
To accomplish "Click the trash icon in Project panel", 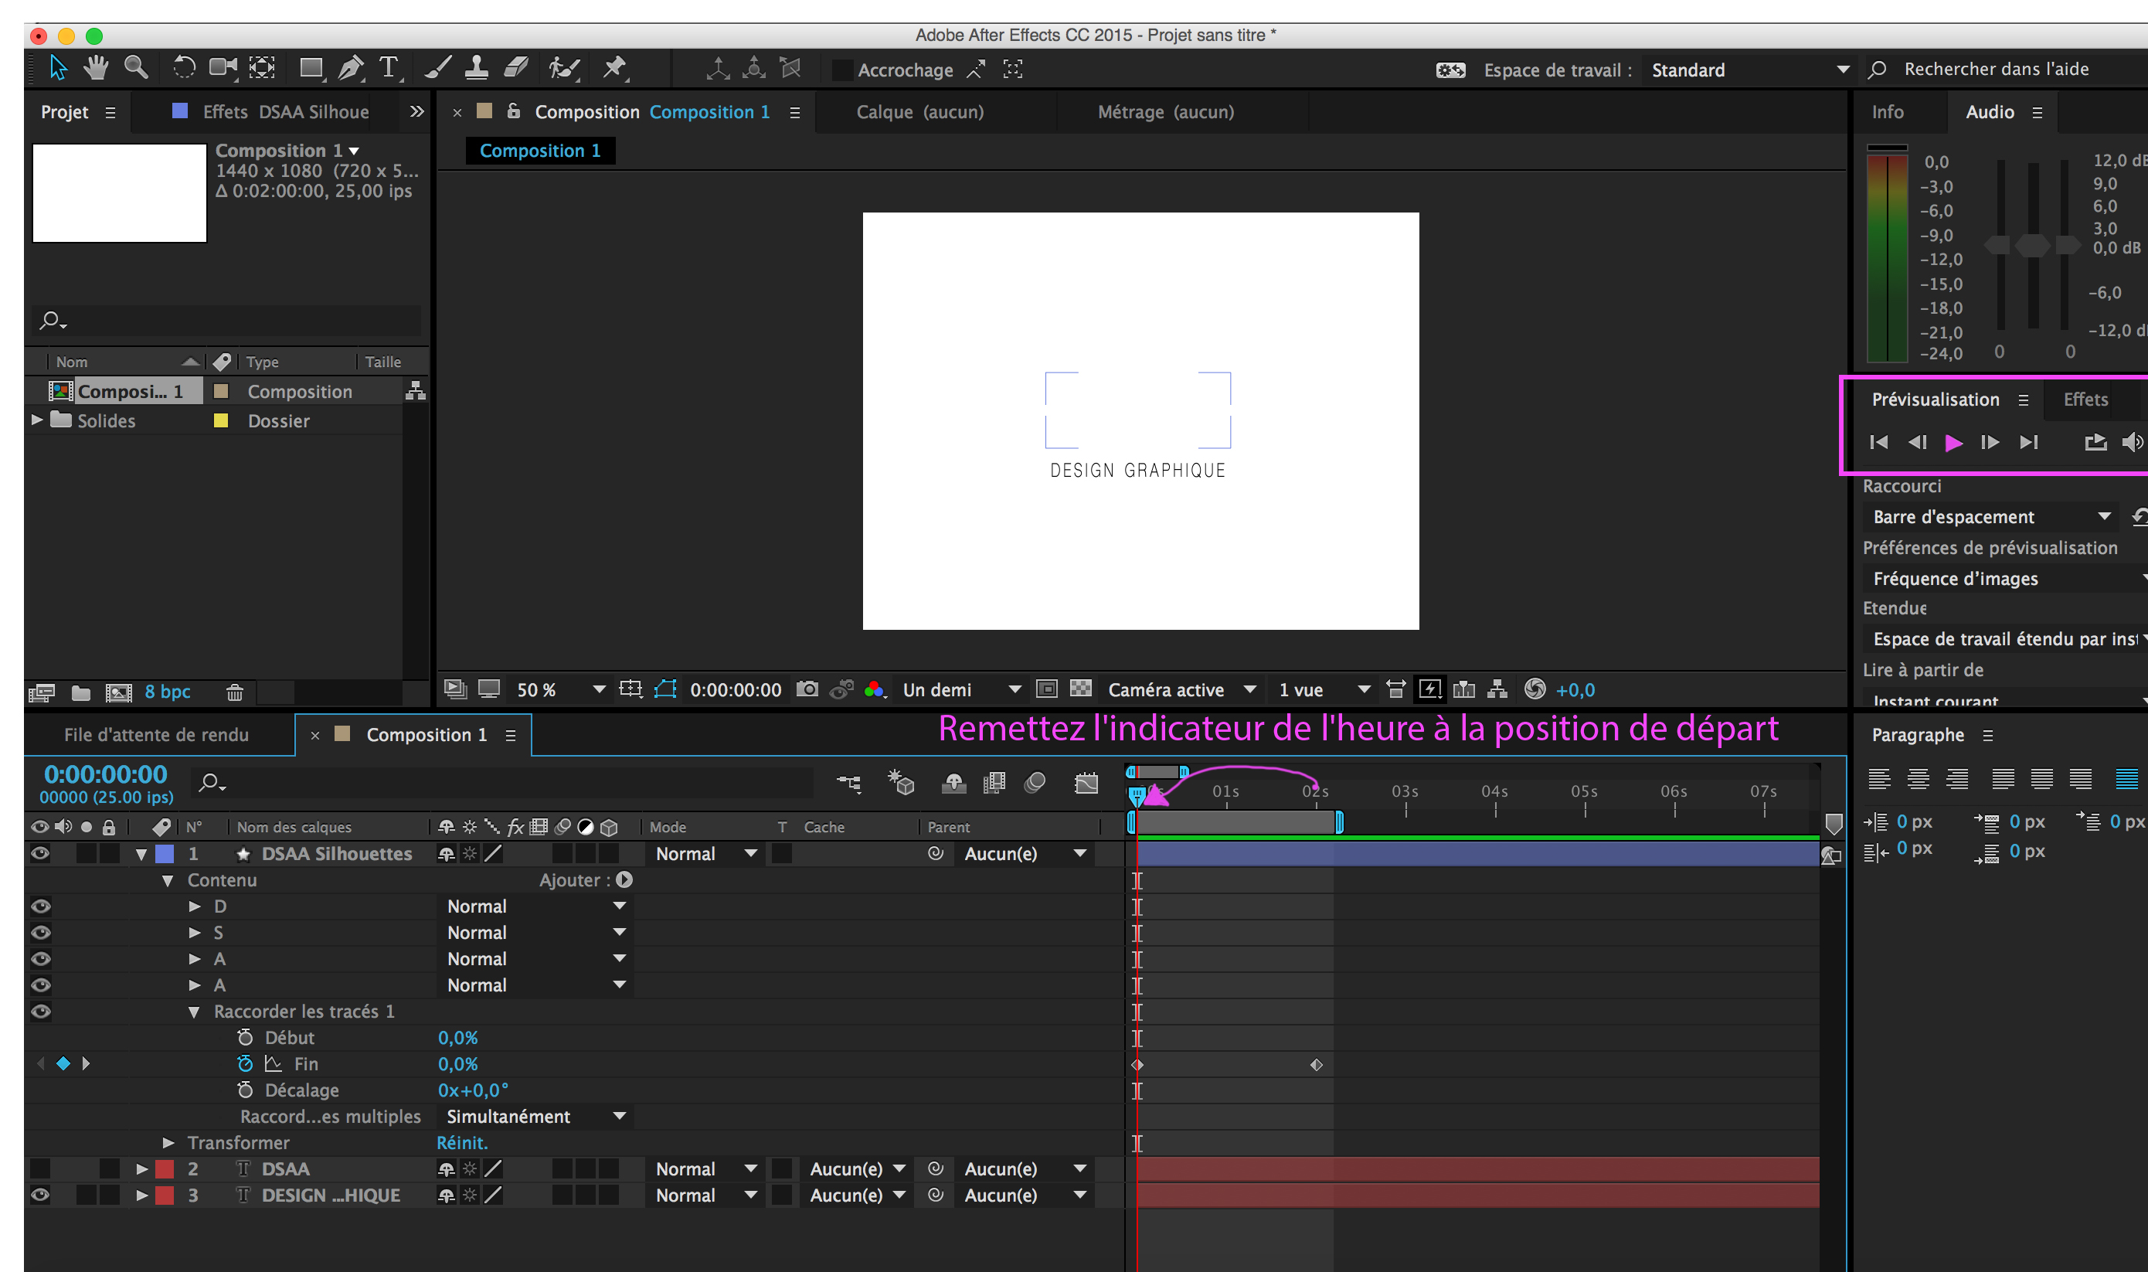I will pyautogui.click(x=235, y=692).
